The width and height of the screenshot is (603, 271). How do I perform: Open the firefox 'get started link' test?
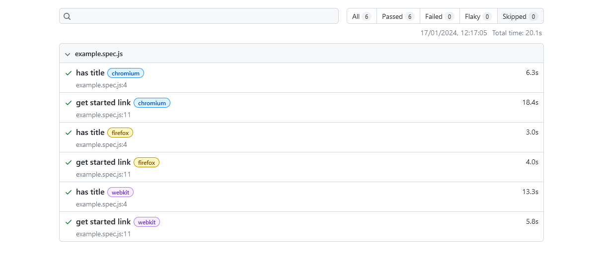[103, 162]
